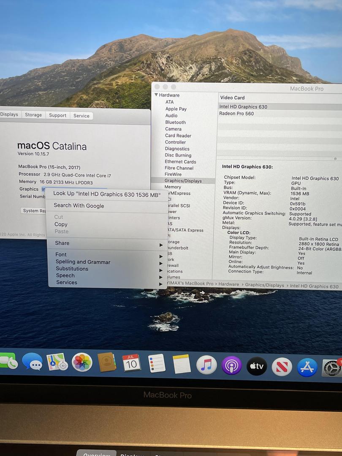
Task: Launch Maps from the Dock
Action: pyautogui.click(x=57, y=362)
